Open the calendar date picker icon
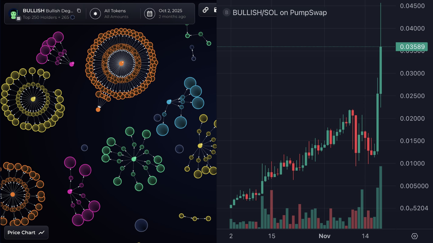Image resolution: width=433 pixels, height=243 pixels. click(150, 14)
